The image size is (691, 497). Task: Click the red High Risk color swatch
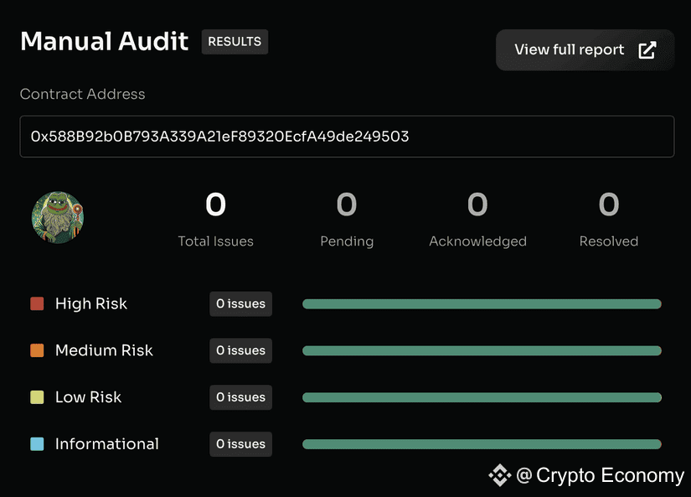pyautogui.click(x=37, y=303)
